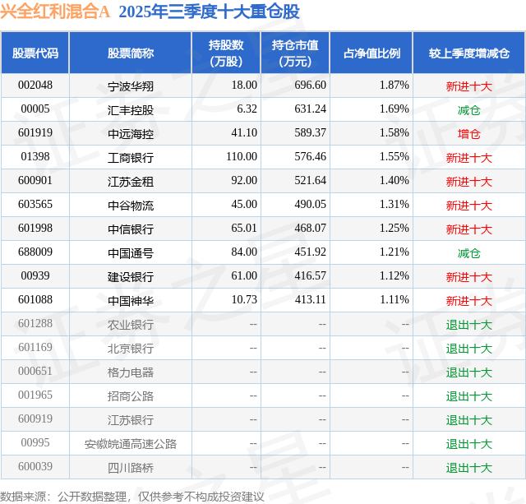Select stock name 安徽皖通高速公路
The height and width of the screenshot is (504, 526).
(x=131, y=444)
